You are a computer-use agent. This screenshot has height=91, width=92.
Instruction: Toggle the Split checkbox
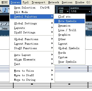[86, 29]
